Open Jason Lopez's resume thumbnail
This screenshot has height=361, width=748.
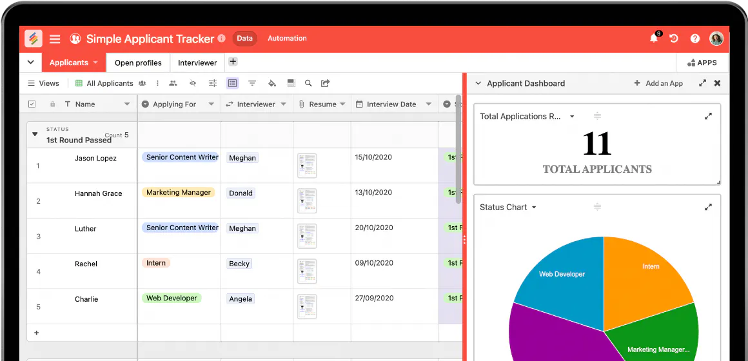[307, 166]
